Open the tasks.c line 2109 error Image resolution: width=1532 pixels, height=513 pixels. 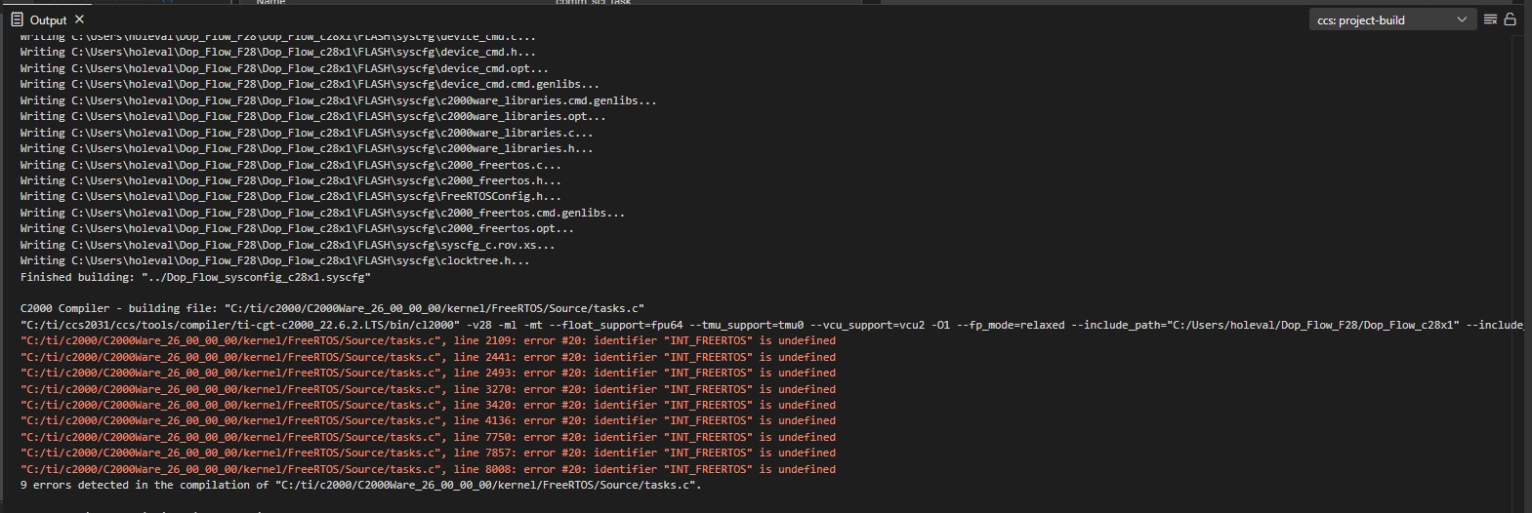(428, 340)
